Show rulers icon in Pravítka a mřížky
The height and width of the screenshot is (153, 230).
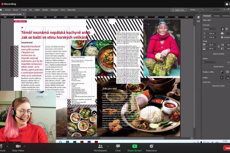[222, 72]
